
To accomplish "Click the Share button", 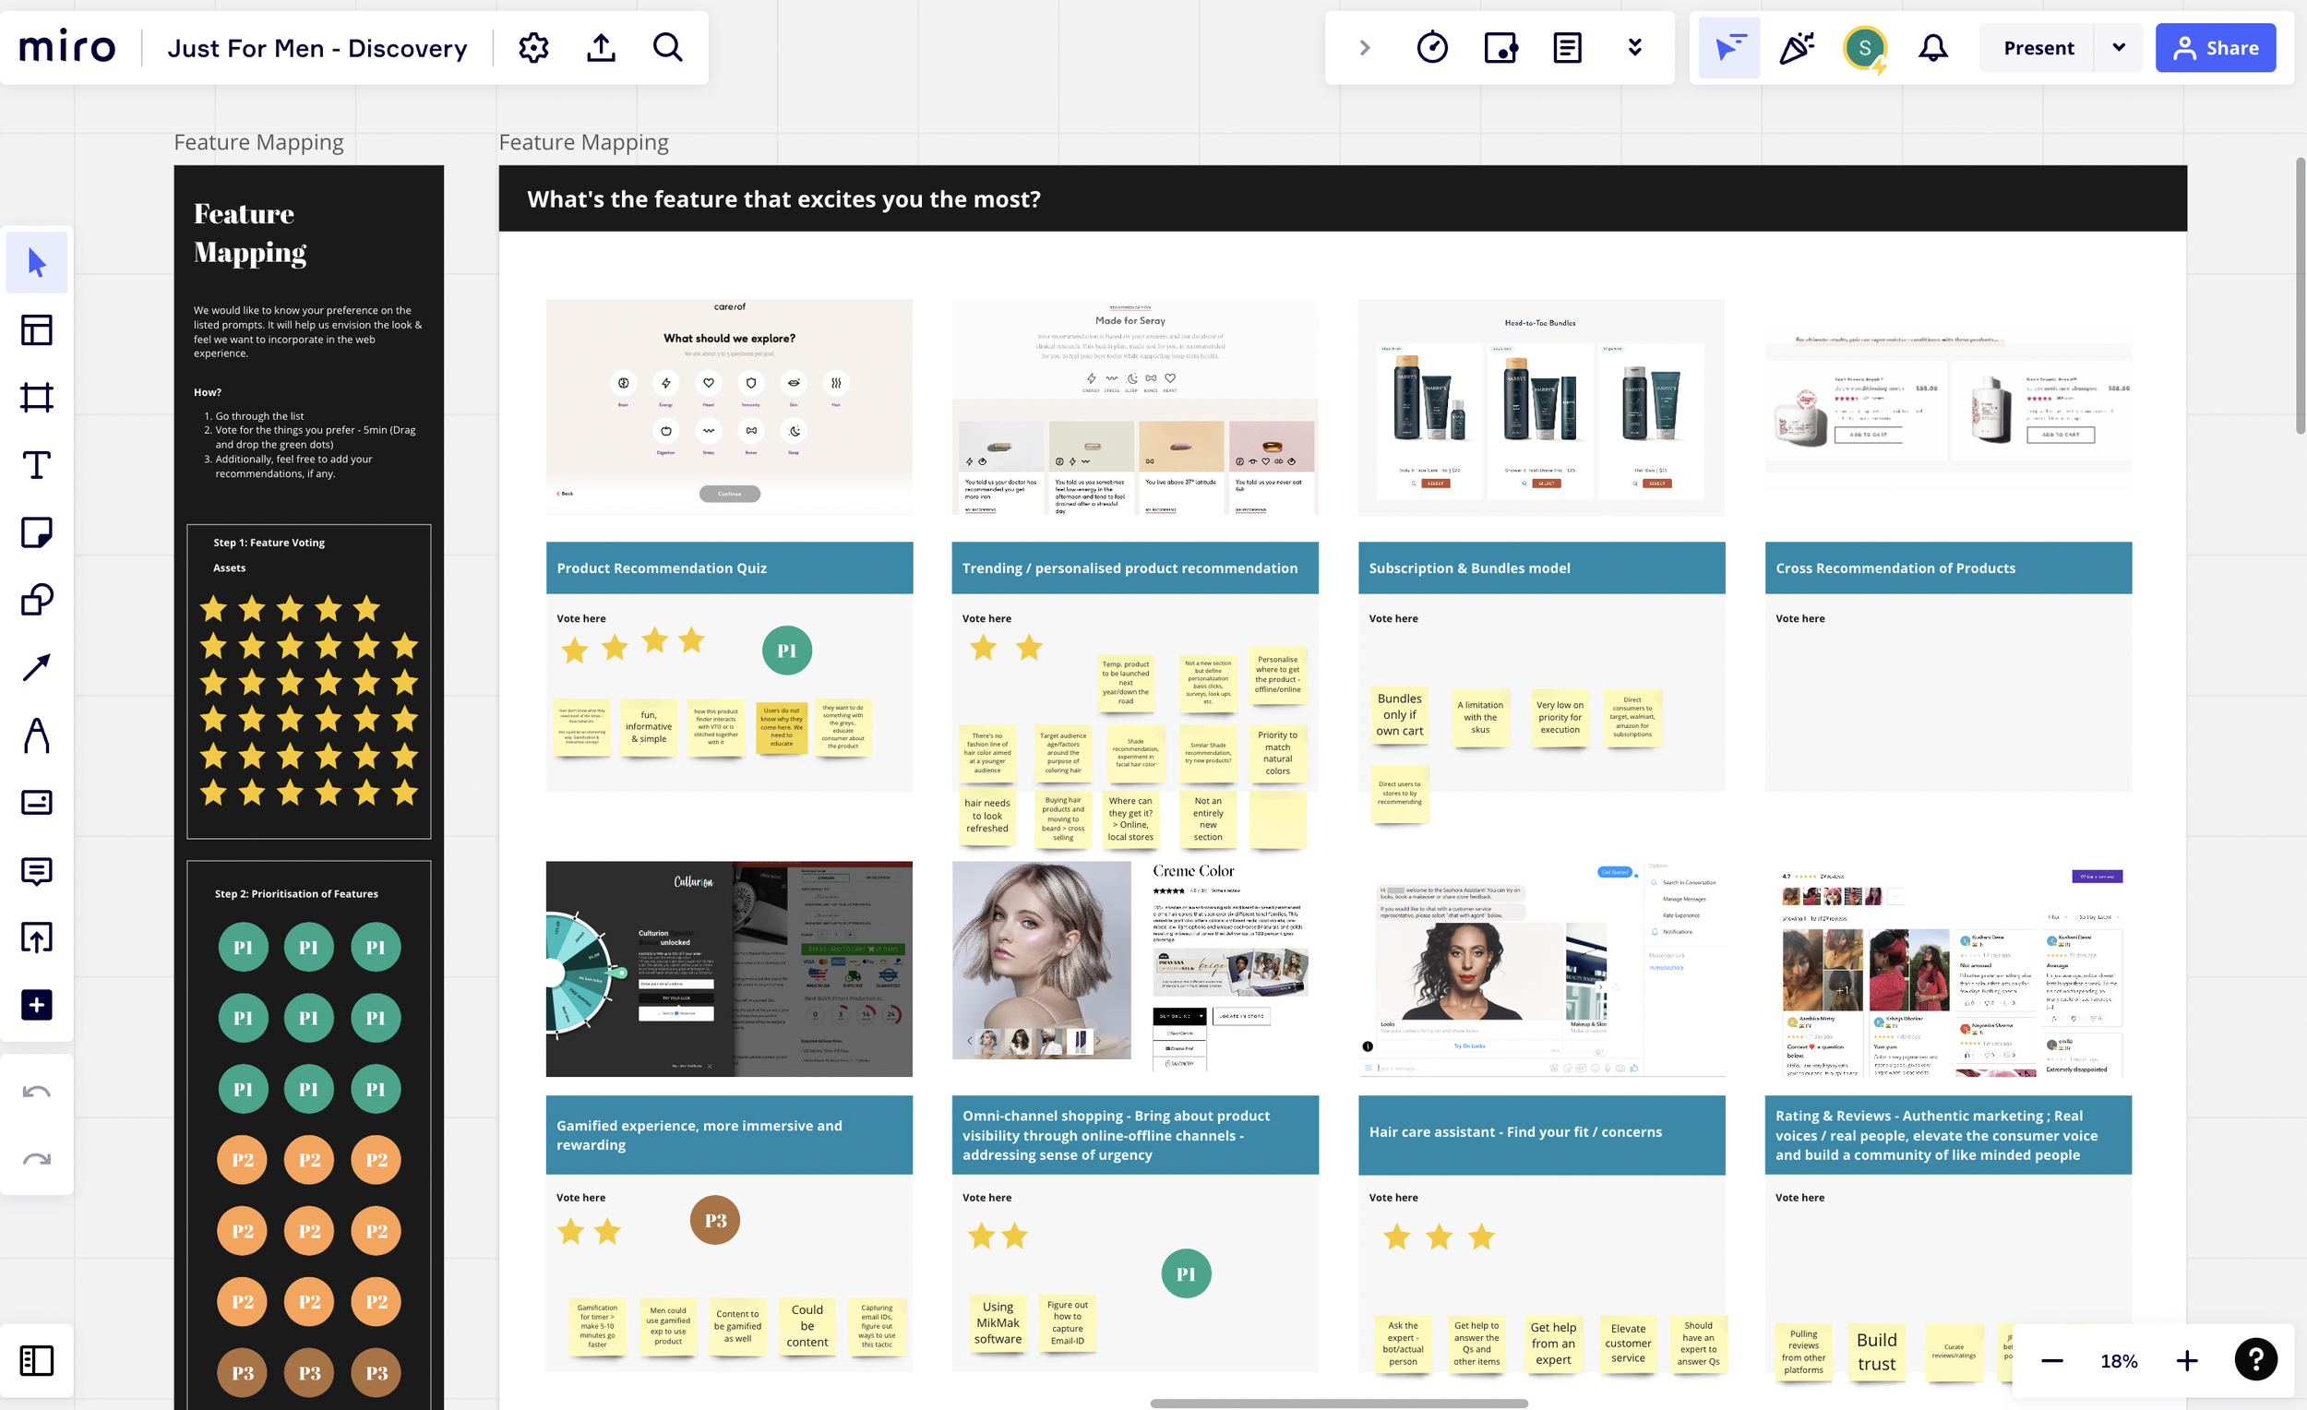I will (2216, 48).
